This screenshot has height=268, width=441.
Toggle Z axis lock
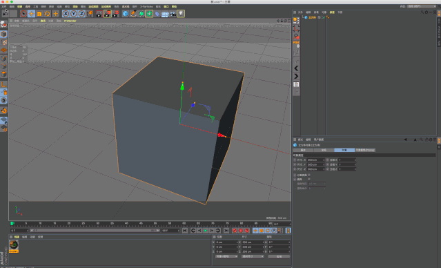[81, 14]
